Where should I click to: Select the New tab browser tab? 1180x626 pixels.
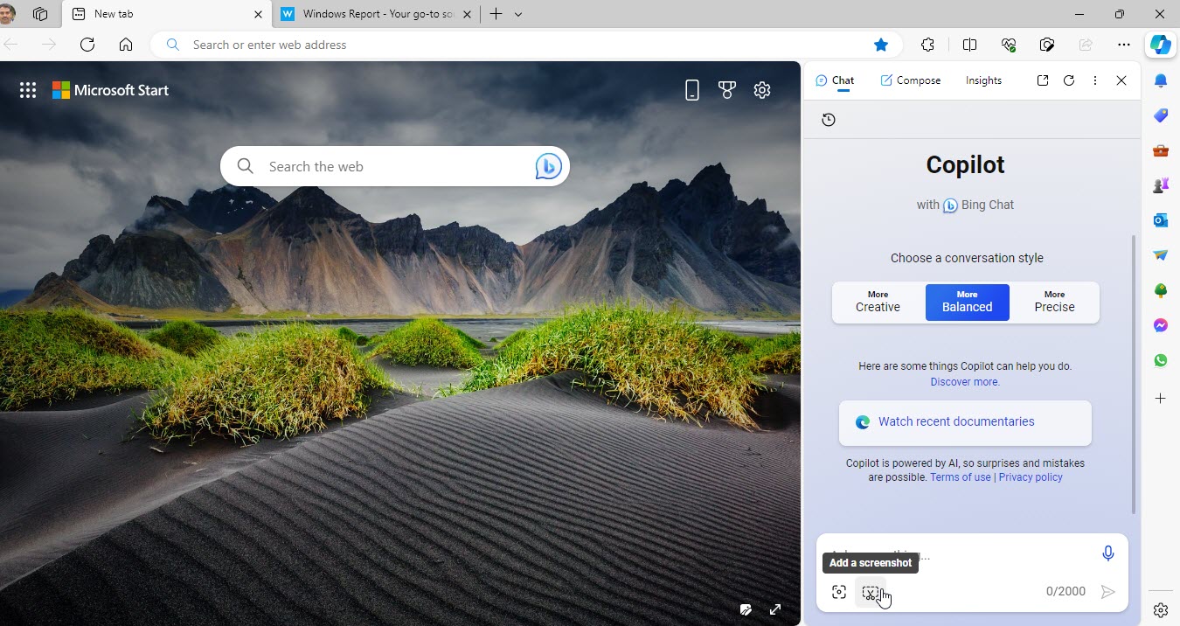(166, 14)
